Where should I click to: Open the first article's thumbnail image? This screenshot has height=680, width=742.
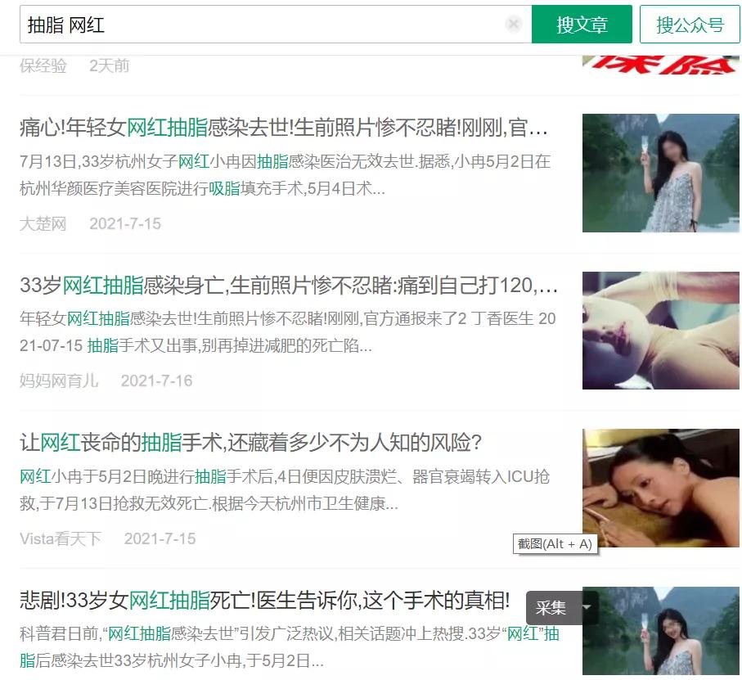661,173
